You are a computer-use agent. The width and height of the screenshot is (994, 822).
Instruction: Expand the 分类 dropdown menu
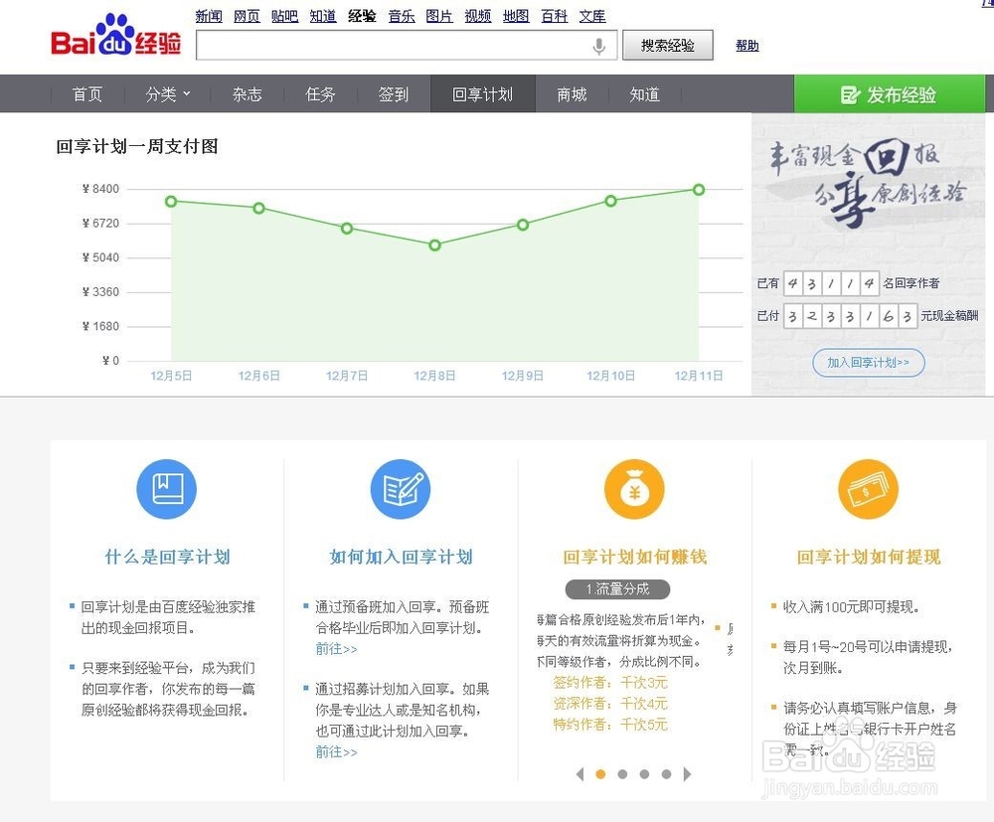pyautogui.click(x=168, y=94)
